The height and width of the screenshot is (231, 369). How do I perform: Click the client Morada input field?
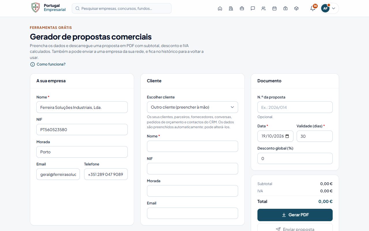(193, 191)
